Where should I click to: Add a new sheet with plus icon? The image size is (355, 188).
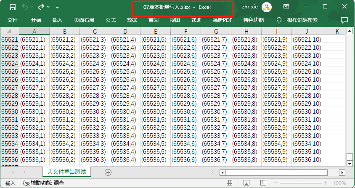point(108,172)
